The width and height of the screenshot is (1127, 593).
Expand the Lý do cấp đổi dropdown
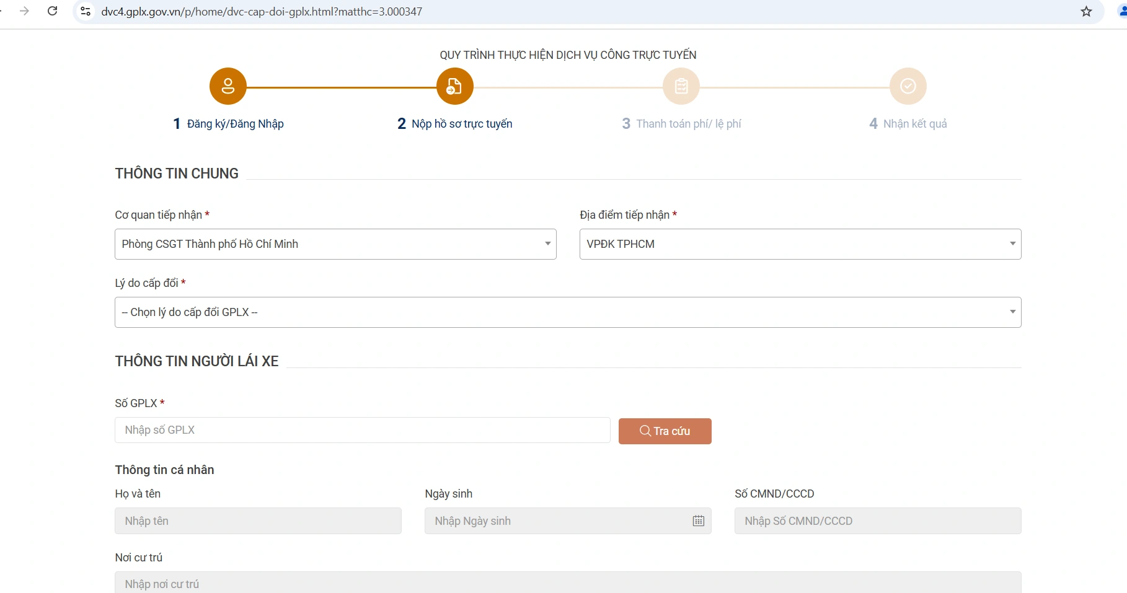[x=568, y=312]
